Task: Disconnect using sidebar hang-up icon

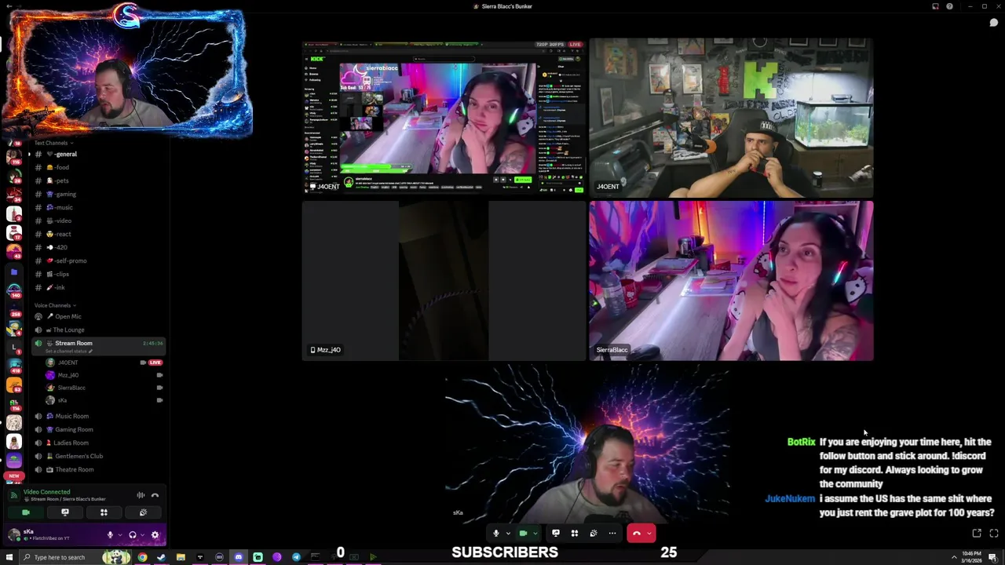Action: (x=155, y=495)
